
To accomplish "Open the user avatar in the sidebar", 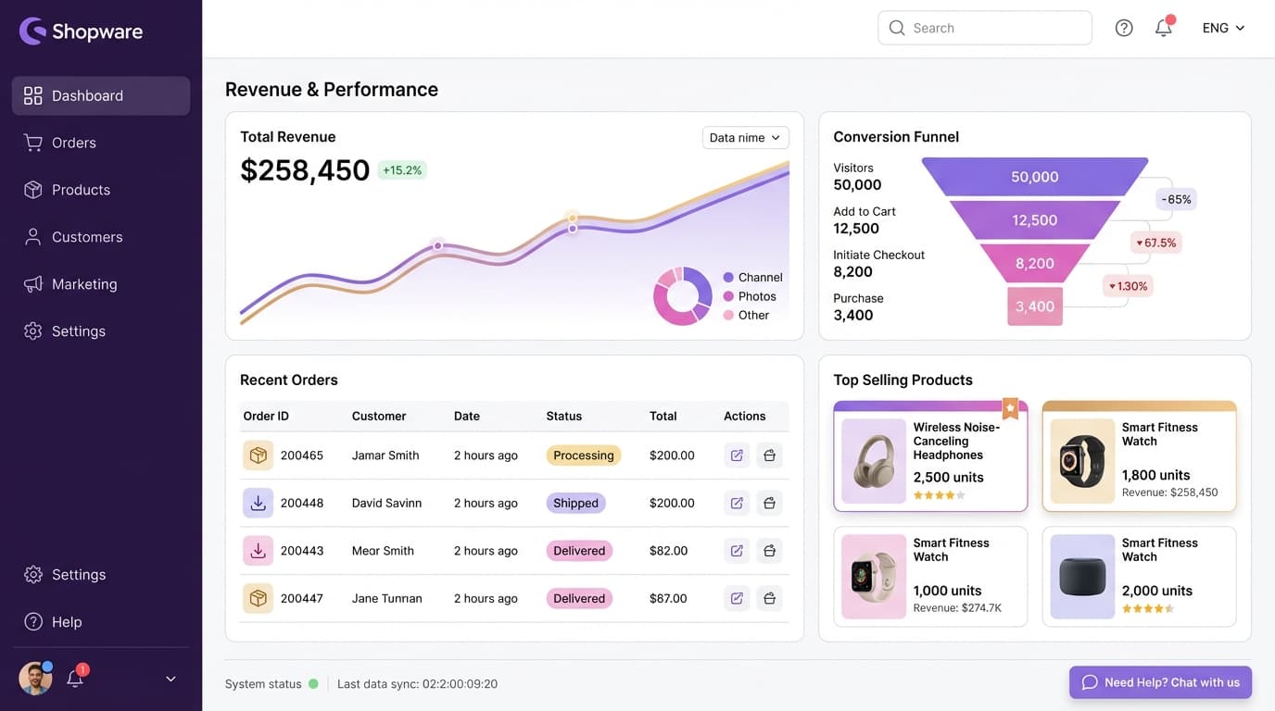I will pos(35,679).
